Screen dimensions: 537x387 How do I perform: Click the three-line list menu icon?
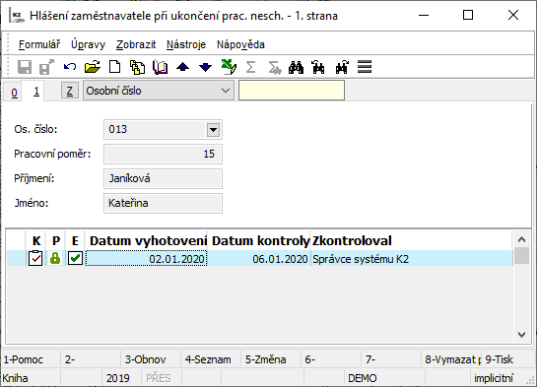[365, 67]
